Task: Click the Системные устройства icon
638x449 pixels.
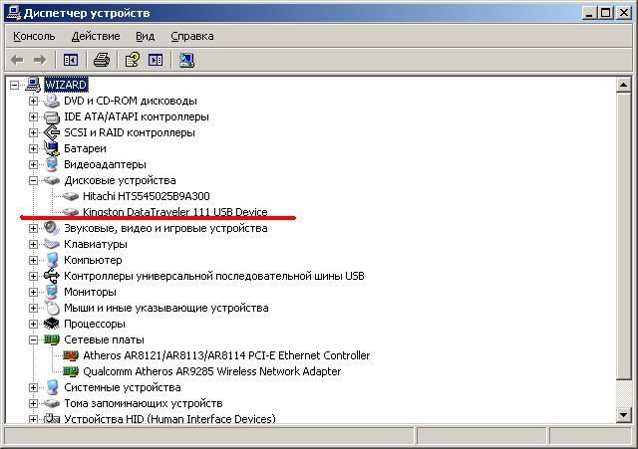Action: 52,387
